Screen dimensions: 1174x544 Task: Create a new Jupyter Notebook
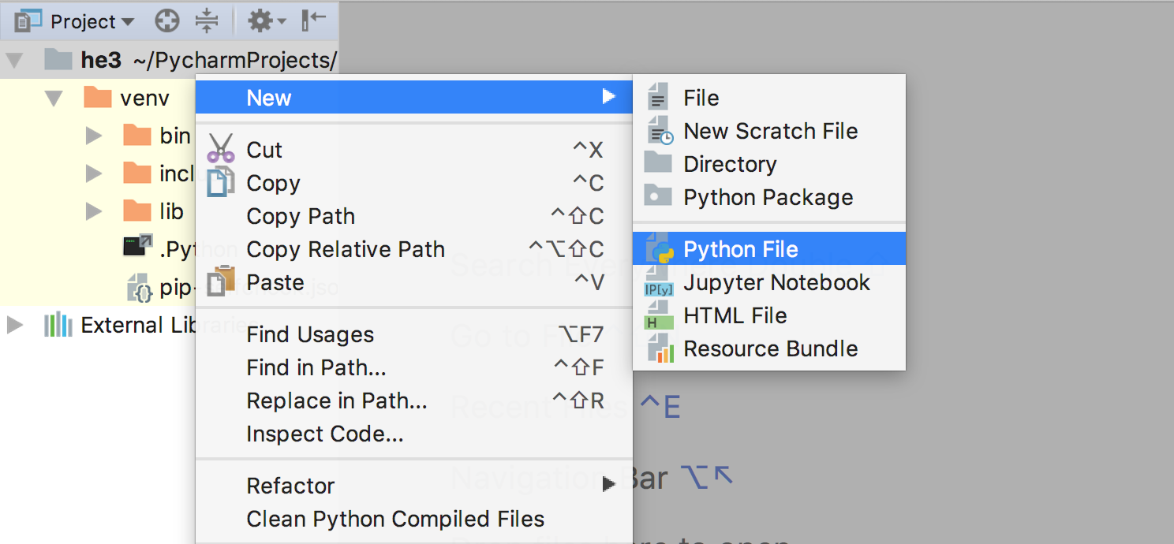(769, 282)
